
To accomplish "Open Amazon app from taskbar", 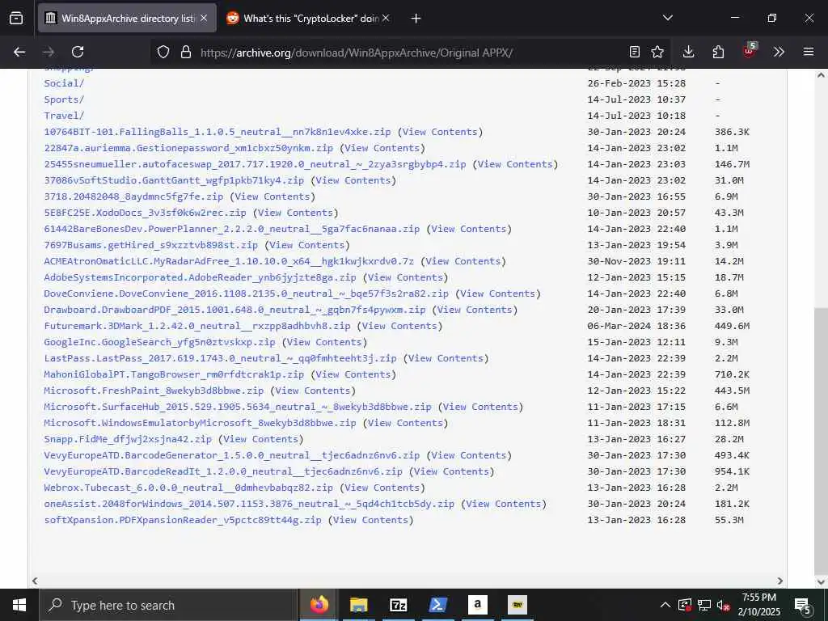I will pos(477,605).
